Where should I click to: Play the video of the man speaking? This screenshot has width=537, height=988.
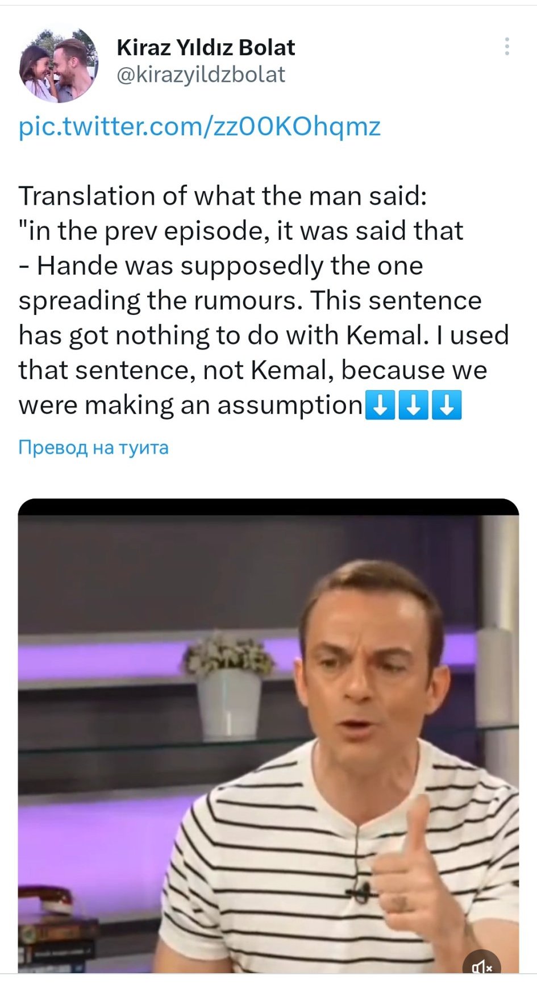point(268,739)
